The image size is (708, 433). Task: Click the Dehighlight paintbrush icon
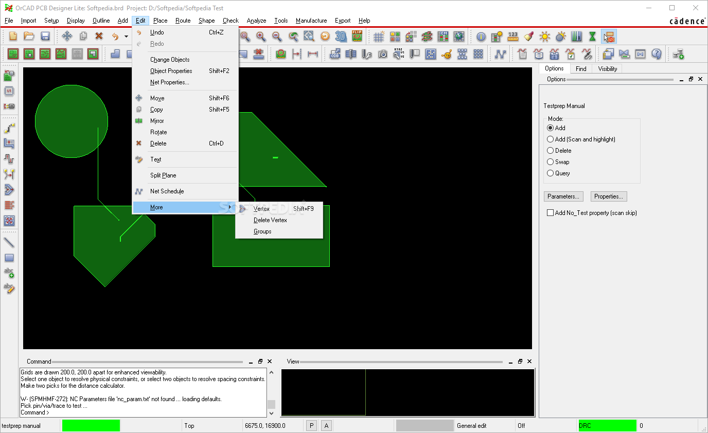point(528,36)
